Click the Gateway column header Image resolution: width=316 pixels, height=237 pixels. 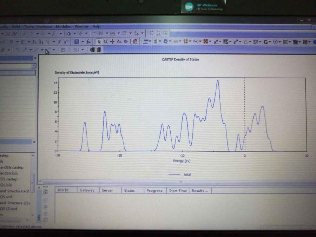(x=88, y=190)
